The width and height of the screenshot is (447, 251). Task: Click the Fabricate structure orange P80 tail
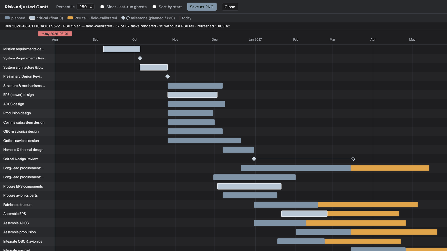[x=368, y=205]
